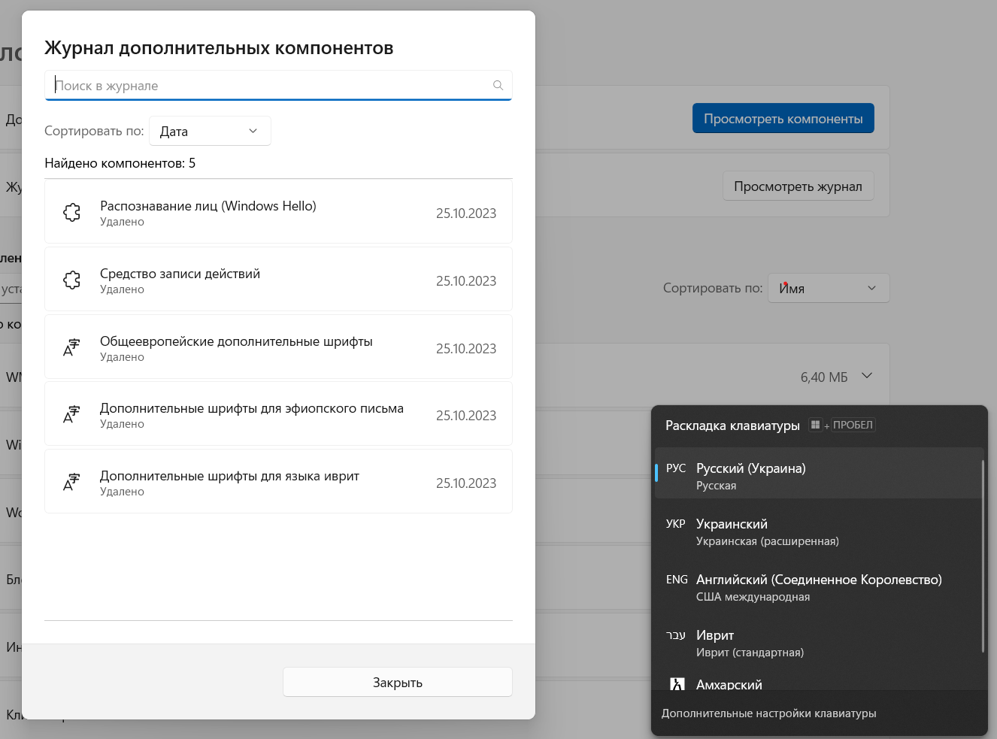Image resolution: width=997 pixels, height=739 pixels.
Task: Click Просмотреть компоненты button
Action: tap(783, 118)
